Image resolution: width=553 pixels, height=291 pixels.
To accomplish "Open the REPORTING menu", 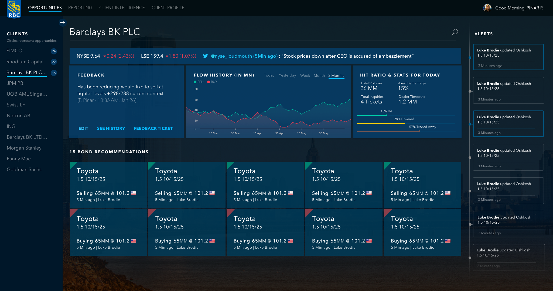I will [80, 8].
